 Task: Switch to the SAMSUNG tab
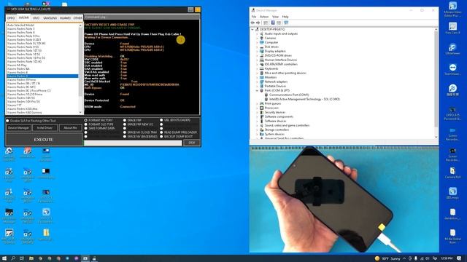pyautogui.click(x=50, y=18)
